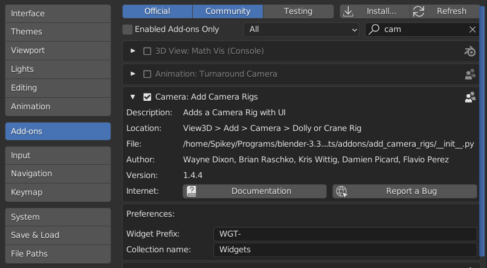Click the version number 1.4.4
Screen dimensions: 487x268
pyautogui.click(x=193, y=175)
